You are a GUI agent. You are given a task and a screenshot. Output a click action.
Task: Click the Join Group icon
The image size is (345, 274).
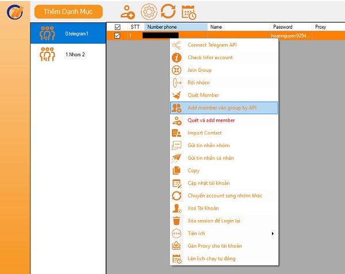coord(177,70)
